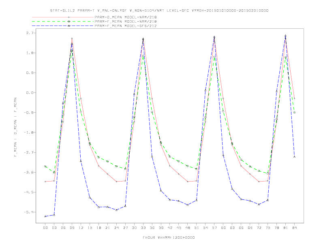Click y-axis tick label -3.6

tap(28, 172)
